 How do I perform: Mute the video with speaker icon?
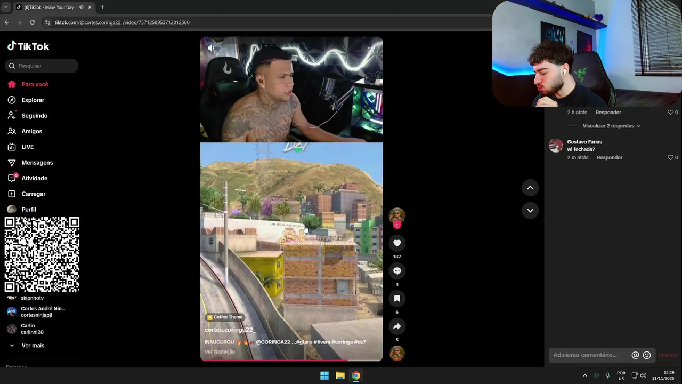click(x=211, y=48)
